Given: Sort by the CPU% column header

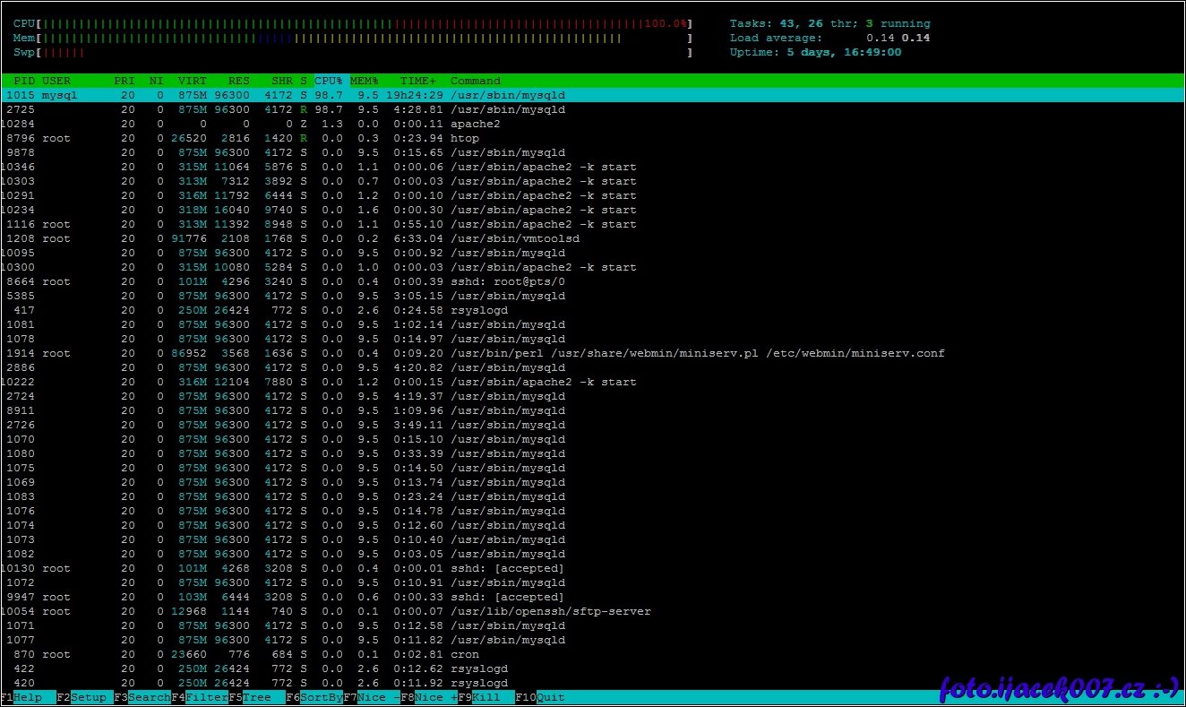Looking at the screenshot, I should (329, 81).
